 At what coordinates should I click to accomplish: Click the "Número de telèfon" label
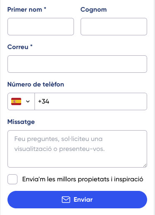36,84
